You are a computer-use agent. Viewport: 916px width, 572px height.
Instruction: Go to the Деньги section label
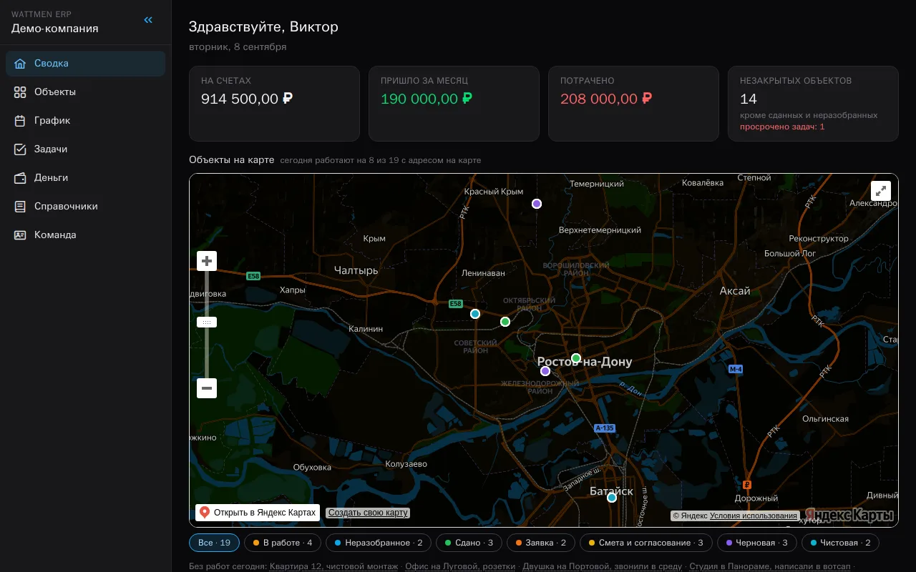pyautogui.click(x=52, y=177)
